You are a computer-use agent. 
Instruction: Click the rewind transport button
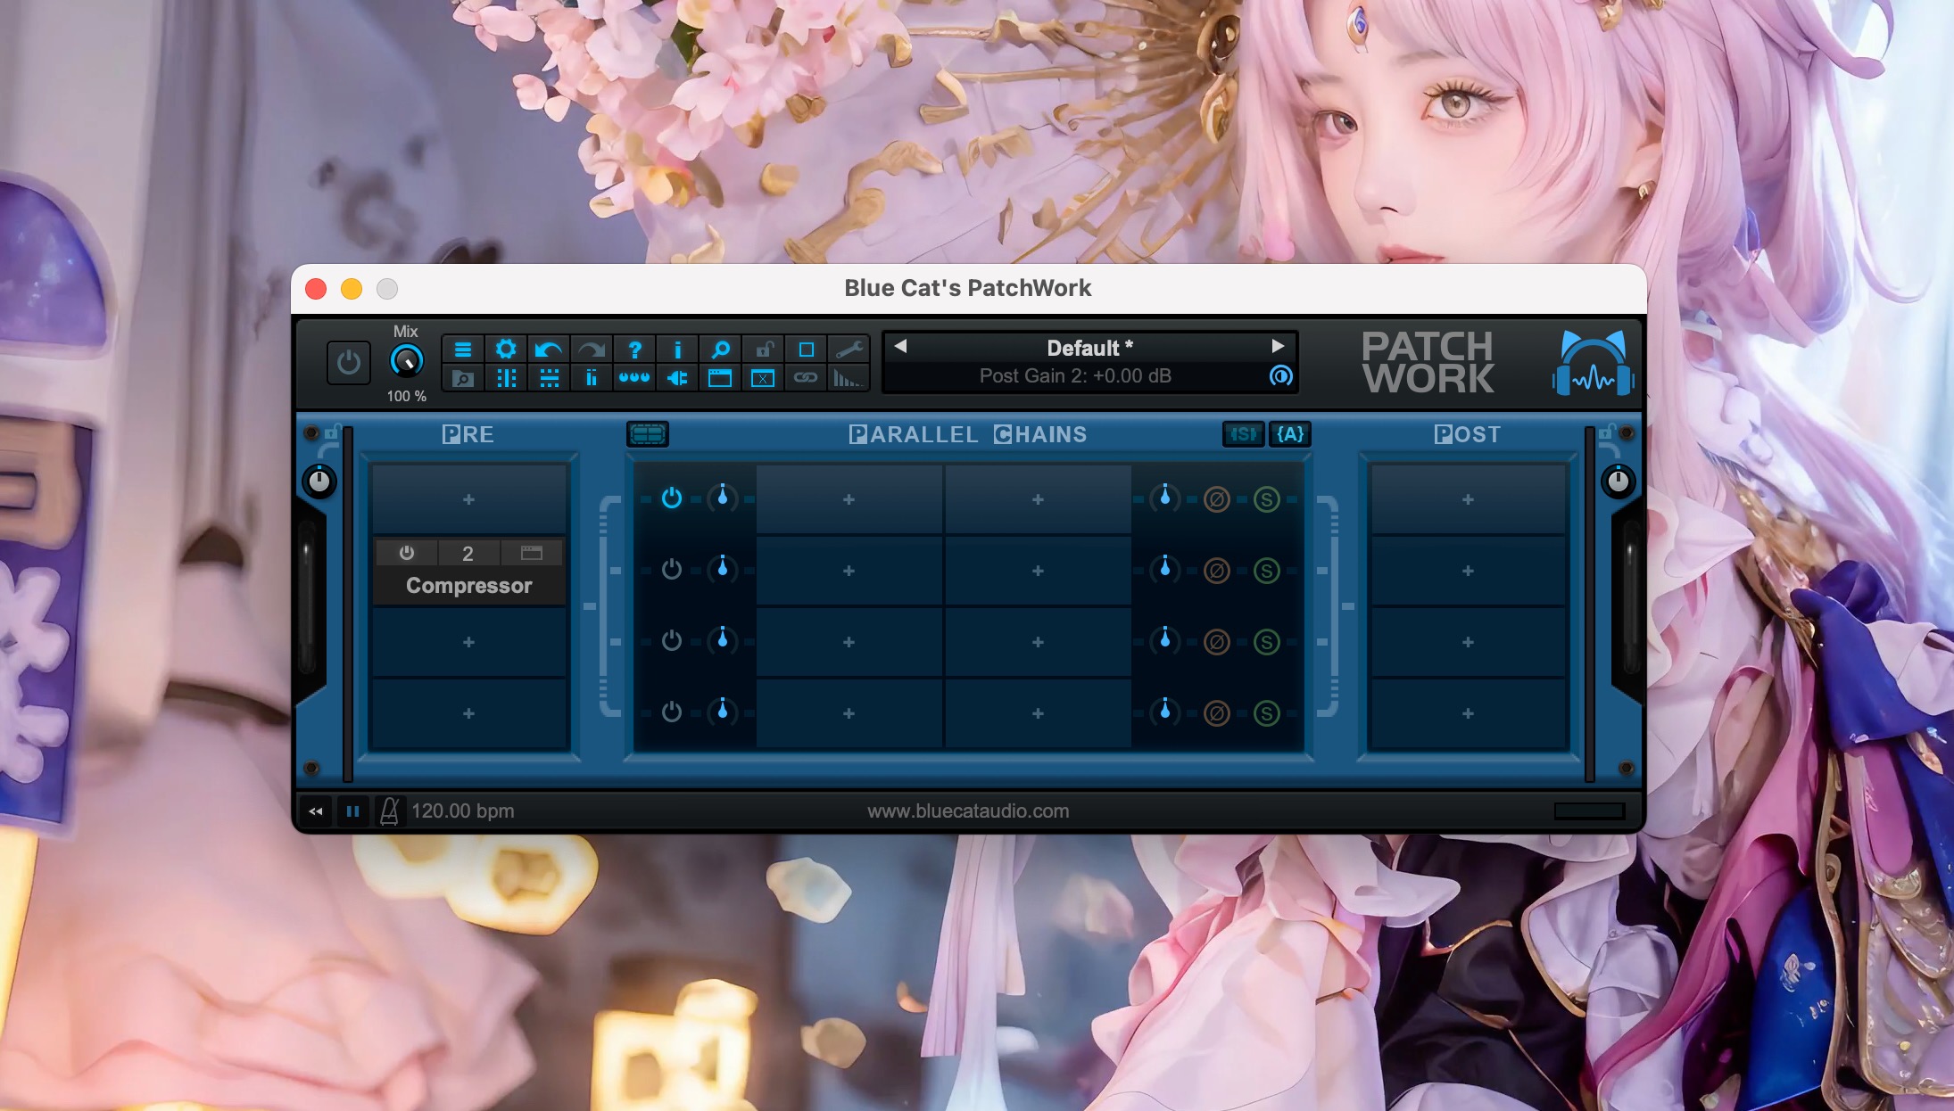(x=316, y=811)
